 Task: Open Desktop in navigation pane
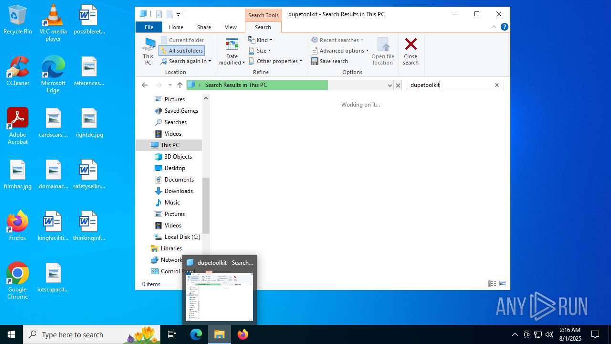point(170,168)
